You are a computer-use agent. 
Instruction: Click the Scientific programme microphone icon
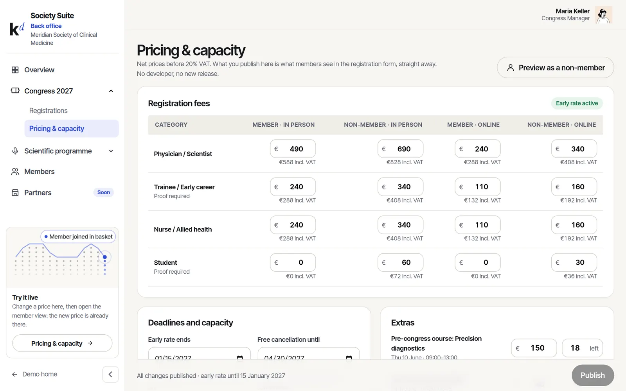pos(15,151)
